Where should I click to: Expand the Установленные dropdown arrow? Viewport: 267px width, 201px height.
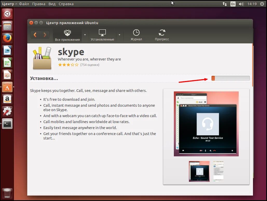[x=120, y=35]
